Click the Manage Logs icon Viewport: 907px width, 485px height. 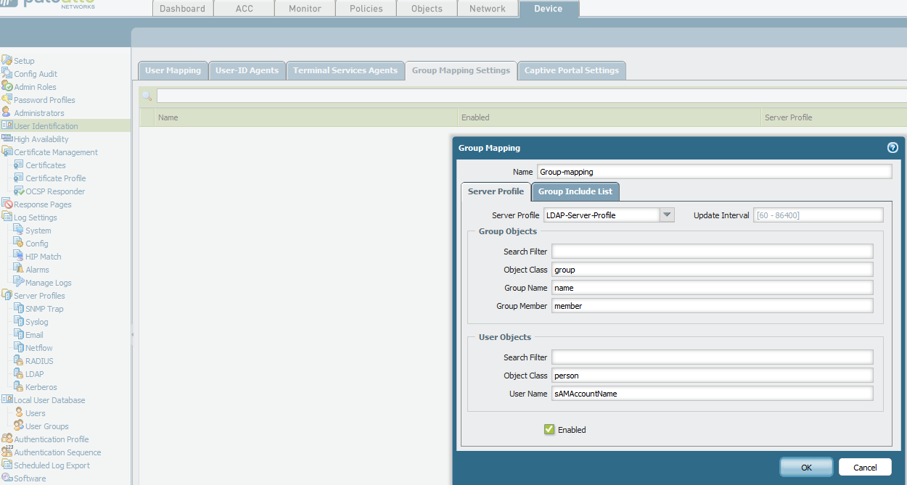tap(19, 282)
